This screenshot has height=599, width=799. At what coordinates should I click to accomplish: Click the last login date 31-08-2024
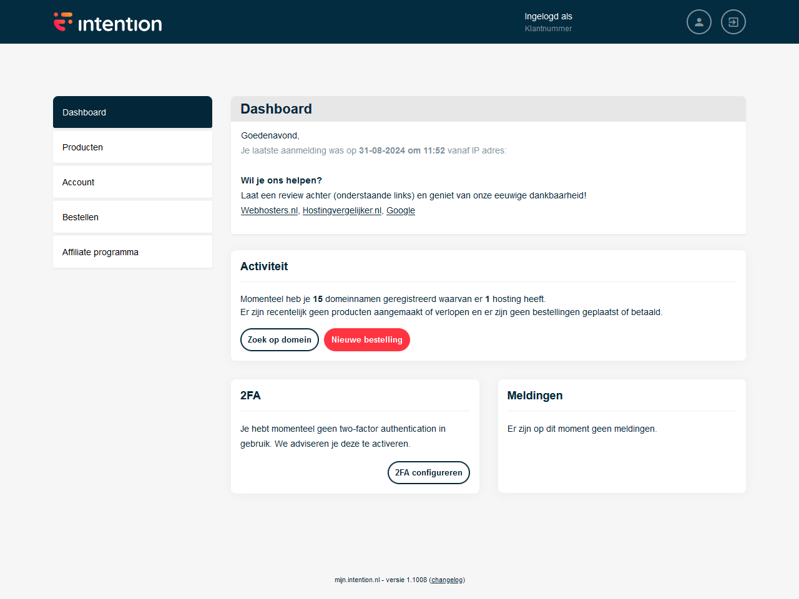381,150
